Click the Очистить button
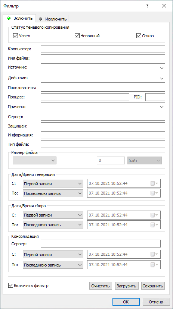This screenshot has width=173, height=309. pos(101,286)
